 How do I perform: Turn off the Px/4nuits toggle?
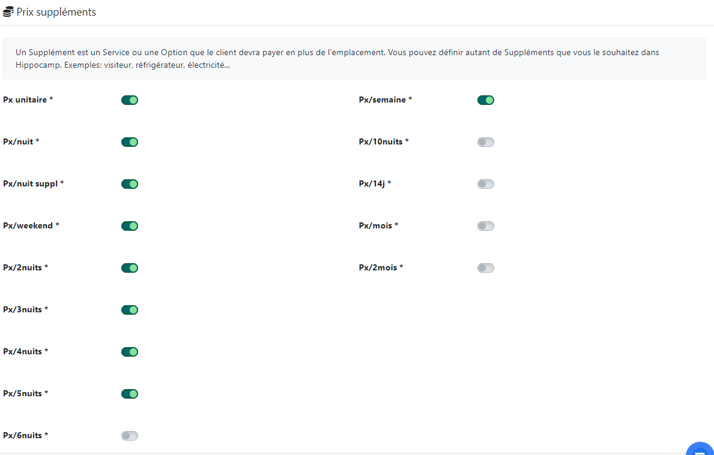[x=130, y=352]
